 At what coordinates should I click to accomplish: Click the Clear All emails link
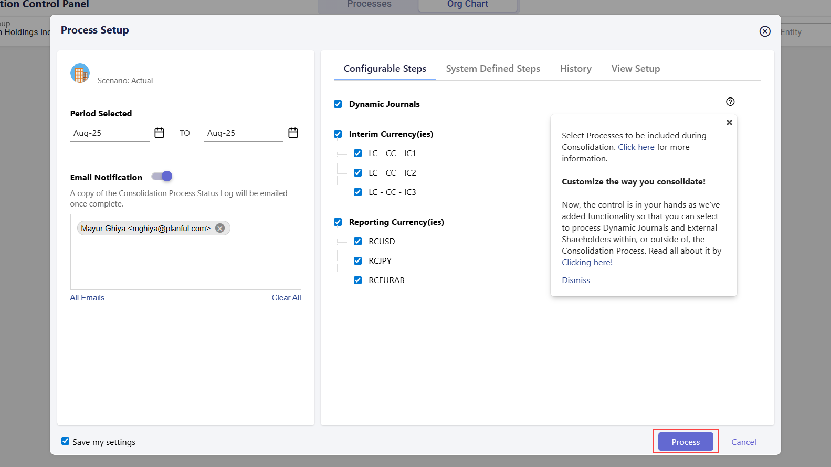pos(286,298)
